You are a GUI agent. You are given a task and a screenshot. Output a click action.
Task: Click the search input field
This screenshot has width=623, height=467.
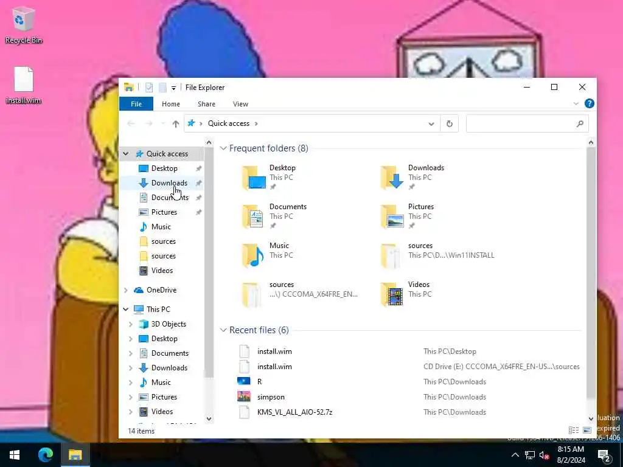[x=521, y=124]
